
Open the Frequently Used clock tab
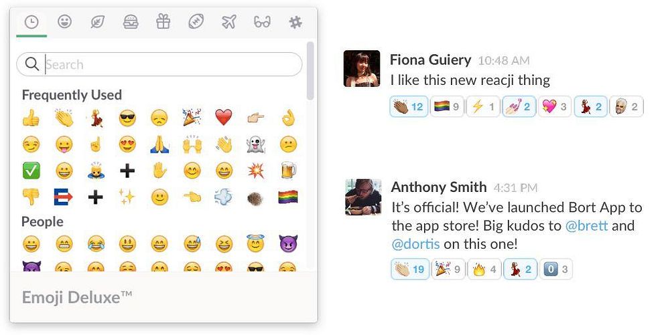coord(31,23)
